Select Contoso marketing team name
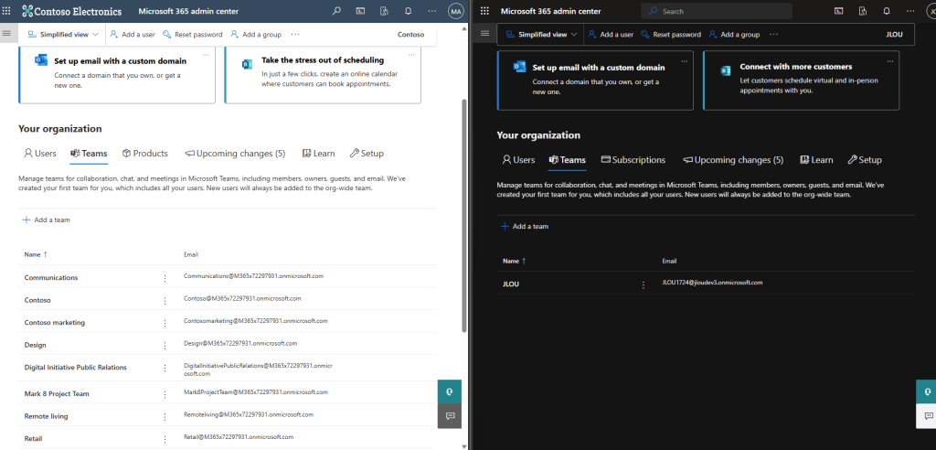936x450 pixels. pyautogui.click(x=54, y=323)
